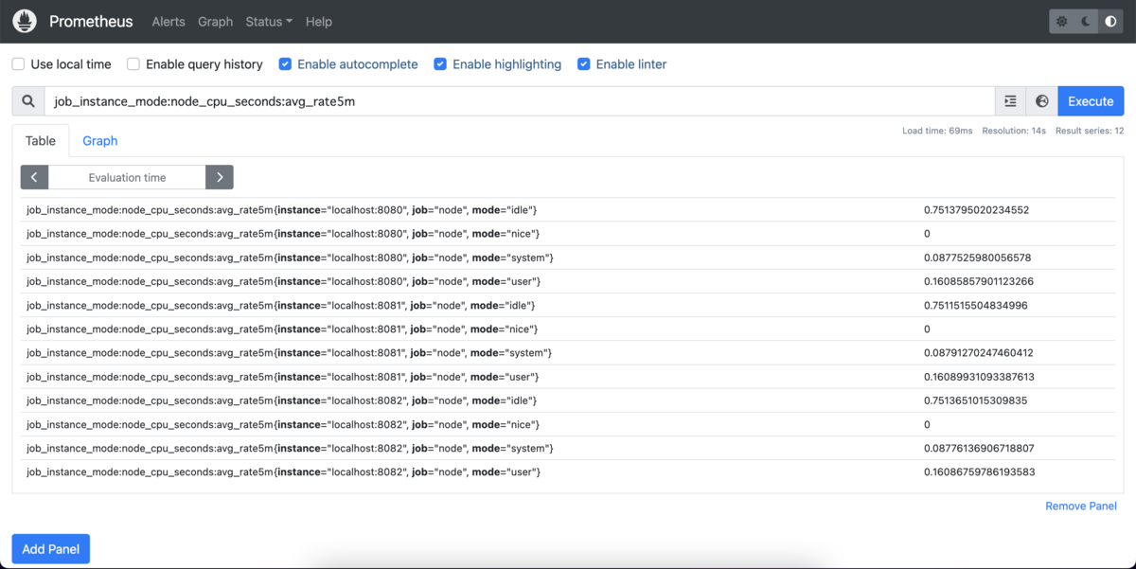Select localhost:8082 mode nice series row

(x=568, y=424)
